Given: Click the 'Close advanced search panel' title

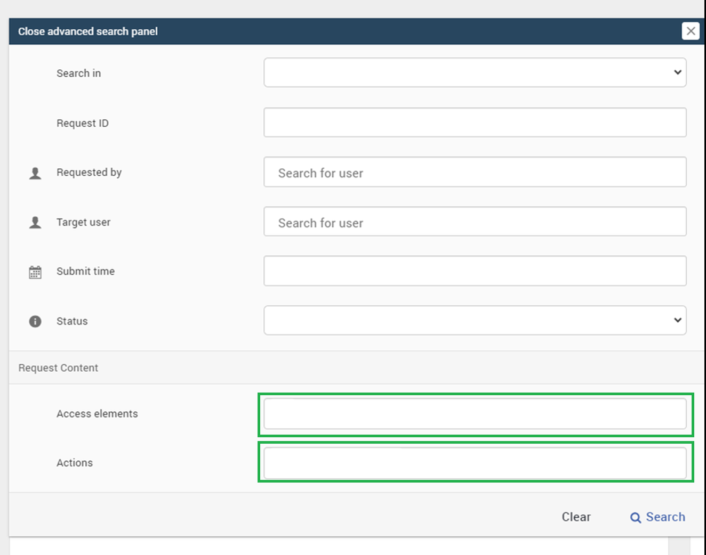Looking at the screenshot, I should click(x=88, y=31).
